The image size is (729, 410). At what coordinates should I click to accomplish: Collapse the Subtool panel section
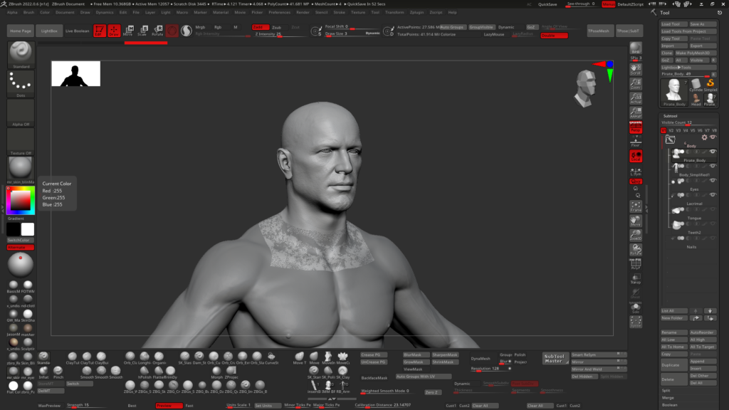point(671,115)
